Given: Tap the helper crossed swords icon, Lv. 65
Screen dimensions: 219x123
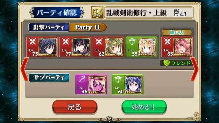Looking at the screenshot, I should click(168, 41).
